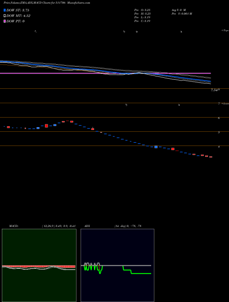The height and width of the screenshot is (302, 229).
Task: Click the 'MACD:' panel heading
Action: [x=14, y=226]
